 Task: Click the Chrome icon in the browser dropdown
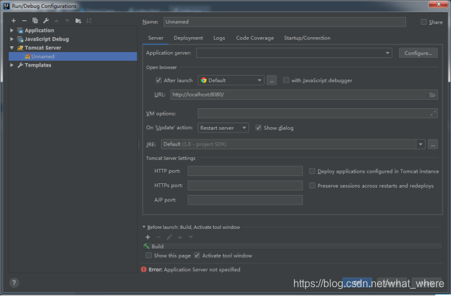(203, 80)
